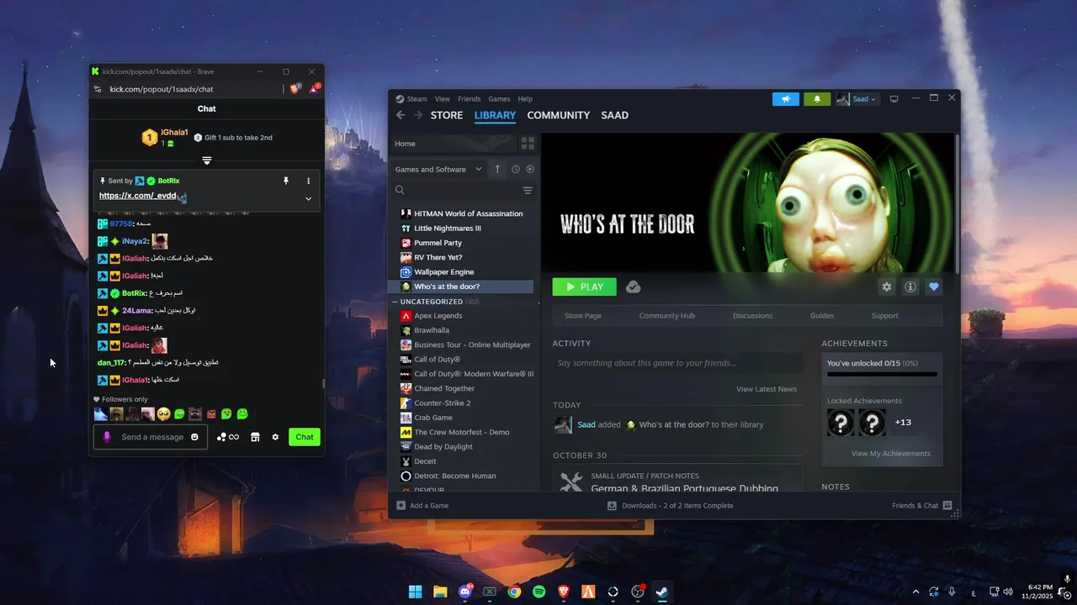Open the SAAD profile tab
Viewport: 1077px width, 605px height.
pyautogui.click(x=615, y=115)
